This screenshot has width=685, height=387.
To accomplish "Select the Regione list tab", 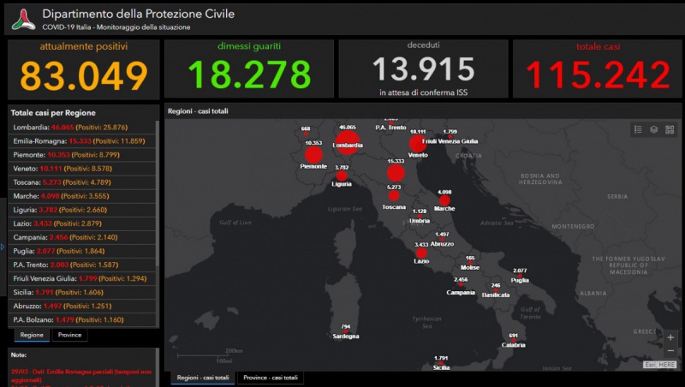I will pos(32,335).
